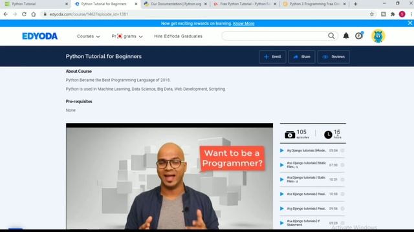Toggle completion circle for episode #12
The image size is (414, 232).
click(342, 194)
